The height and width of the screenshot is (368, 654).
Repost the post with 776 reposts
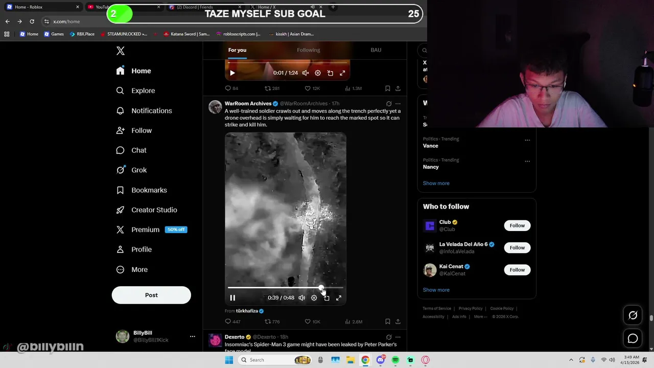pyautogui.click(x=272, y=321)
